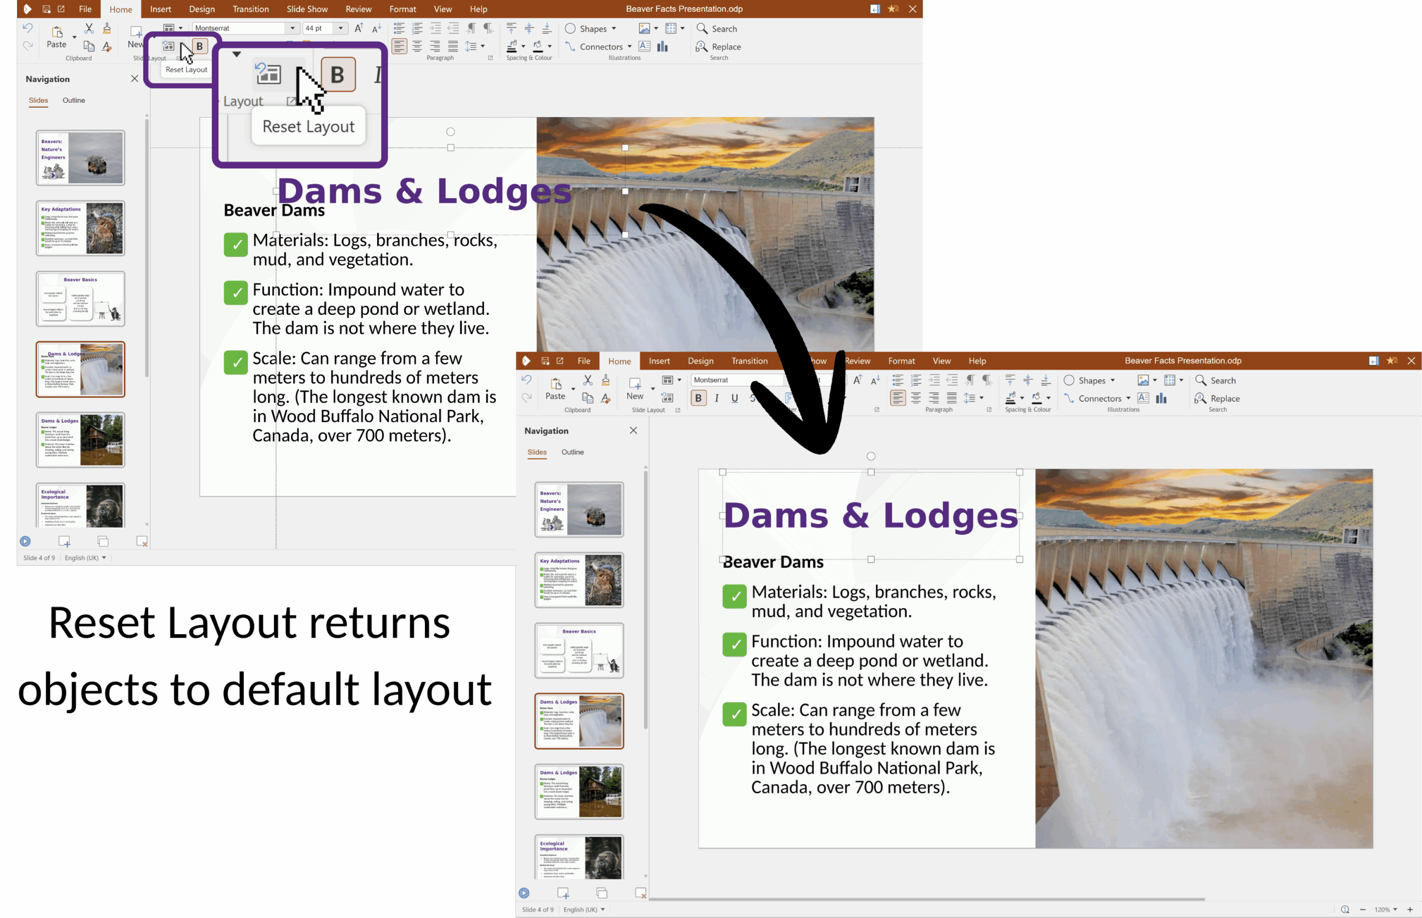The width and height of the screenshot is (1422, 918).
Task: Toggle Italic formatting in lower window
Action: pyautogui.click(x=716, y=398)
